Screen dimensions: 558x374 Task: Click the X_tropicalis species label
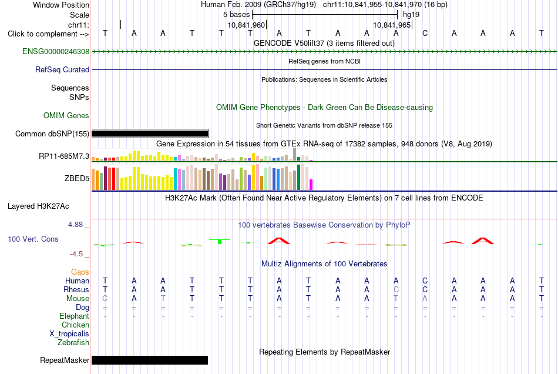pyautogui.click(x=69, y=334)
